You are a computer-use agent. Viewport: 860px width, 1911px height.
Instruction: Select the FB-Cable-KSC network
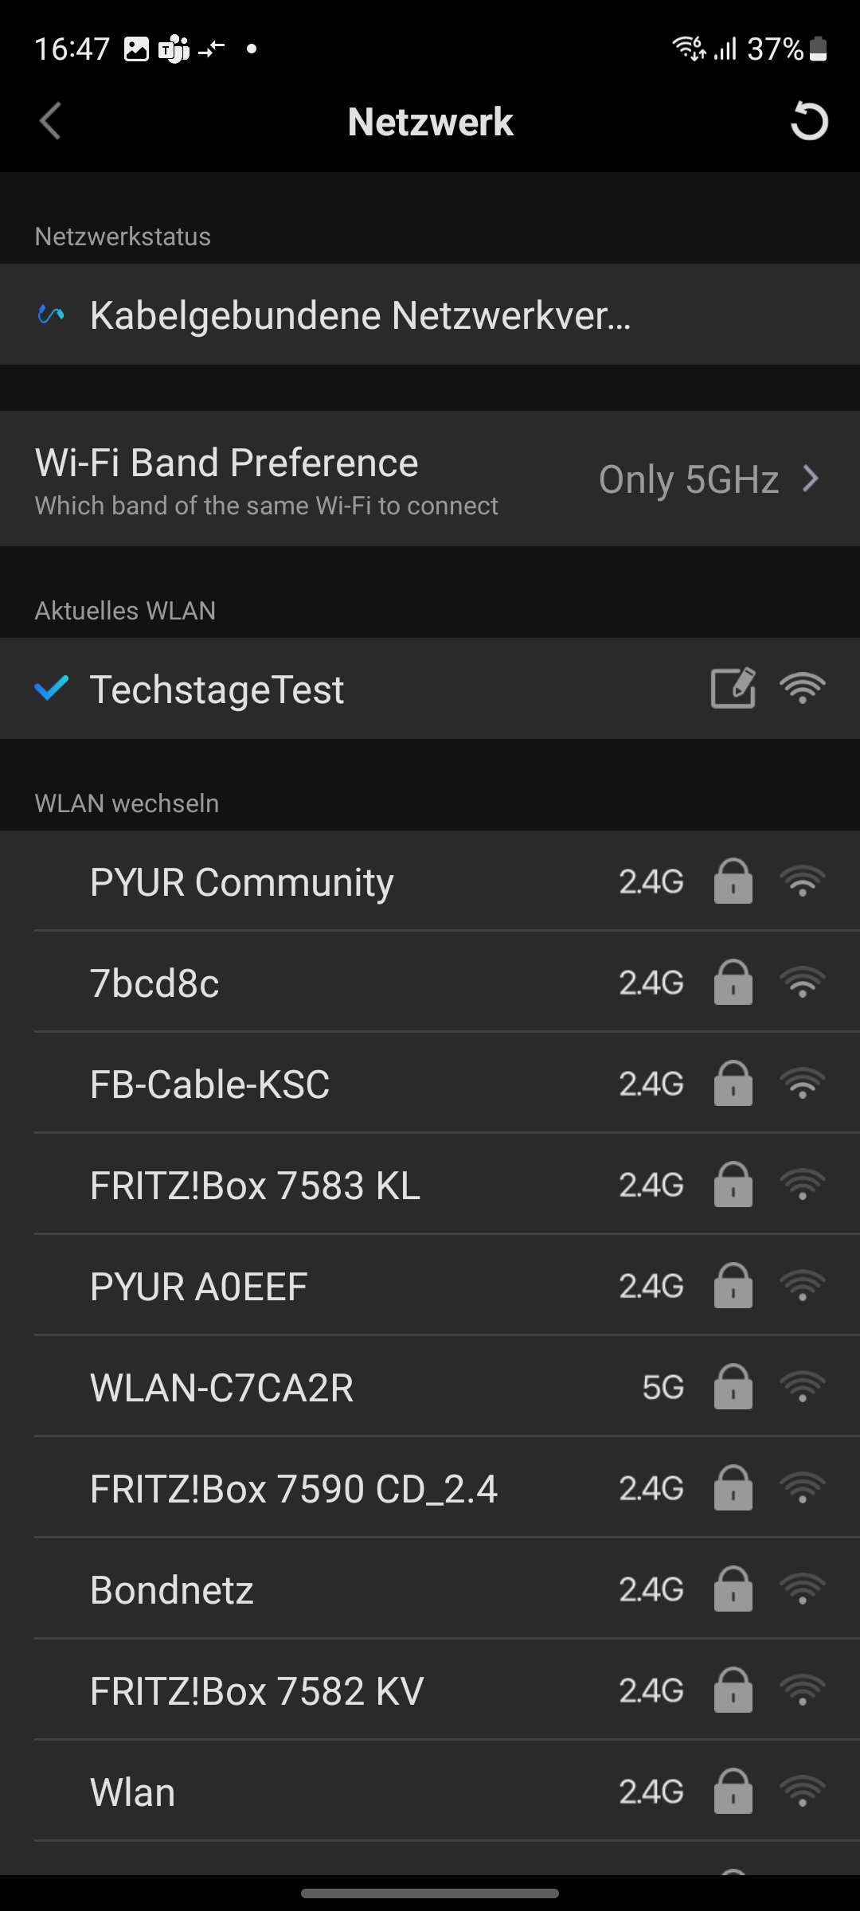pos(209,1084)
